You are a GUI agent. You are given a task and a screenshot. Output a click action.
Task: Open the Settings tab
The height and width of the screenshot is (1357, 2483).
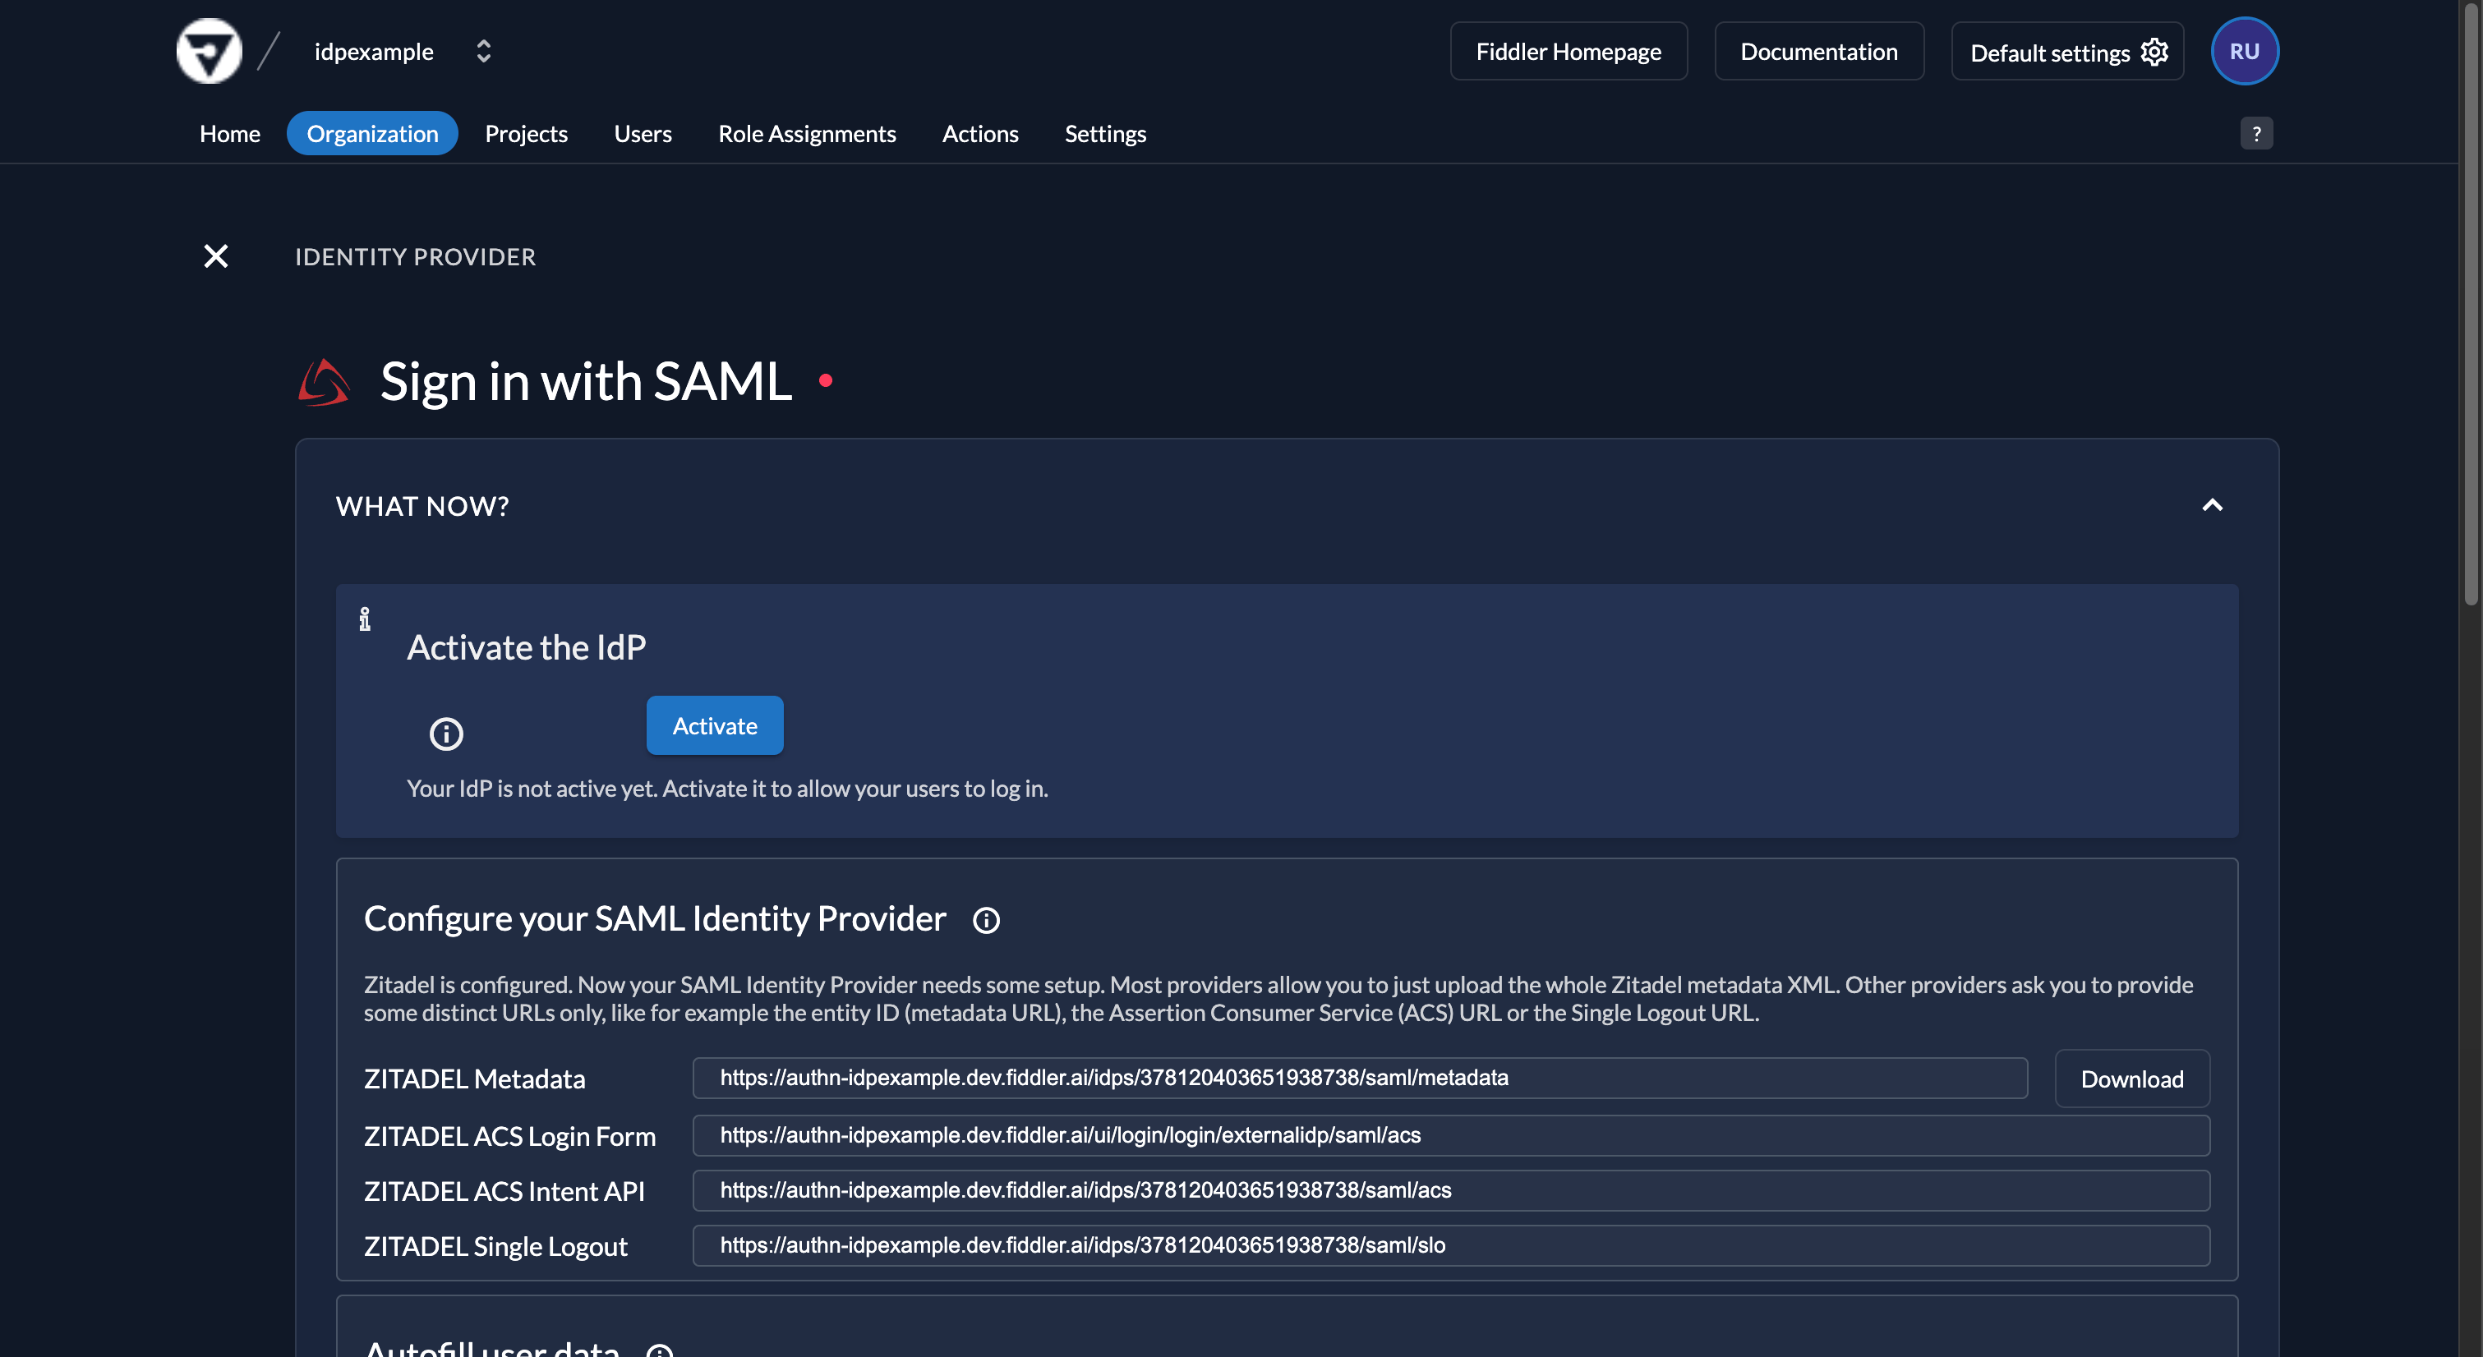pos(1106,133)
